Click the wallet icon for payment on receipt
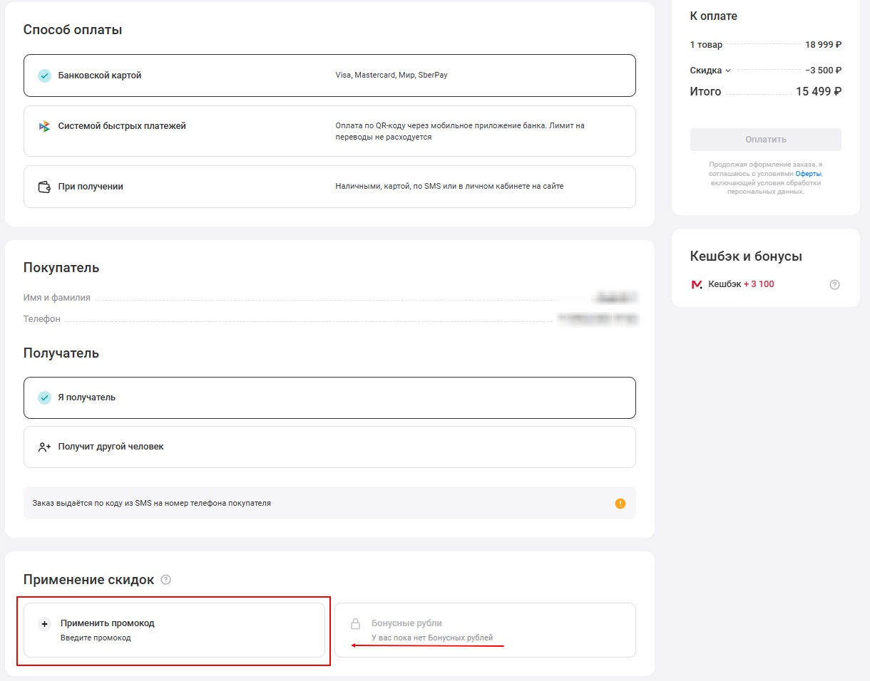This screenshot has height=681, width=870. point(44,187)
